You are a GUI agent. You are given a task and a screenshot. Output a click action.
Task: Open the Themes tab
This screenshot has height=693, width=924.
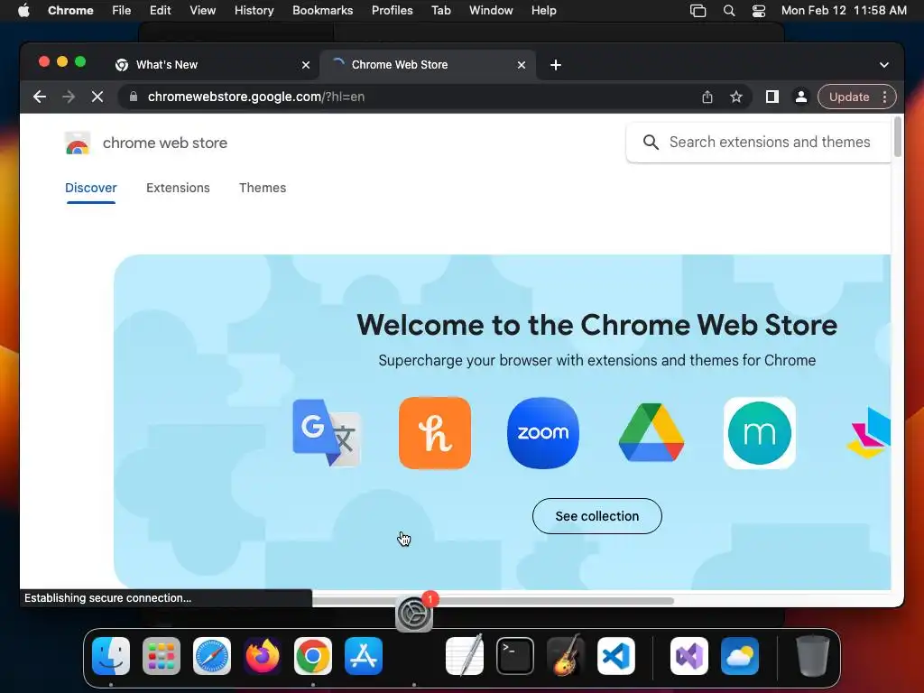click(x=263, y=188)
